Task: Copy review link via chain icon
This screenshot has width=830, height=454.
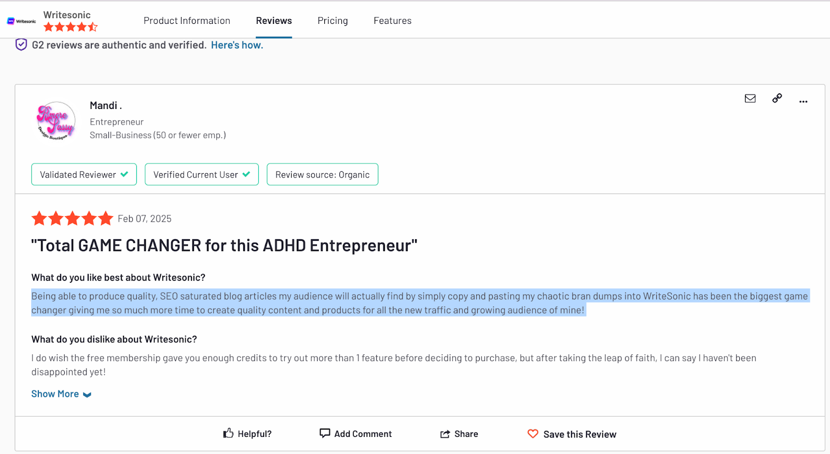Action: [777, 98]
